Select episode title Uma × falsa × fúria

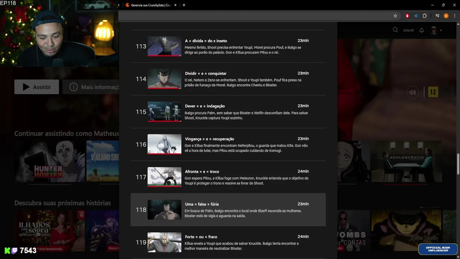click(202, 204)
